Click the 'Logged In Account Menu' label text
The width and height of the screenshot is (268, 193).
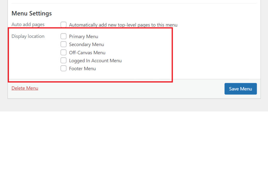click(95, 61)
